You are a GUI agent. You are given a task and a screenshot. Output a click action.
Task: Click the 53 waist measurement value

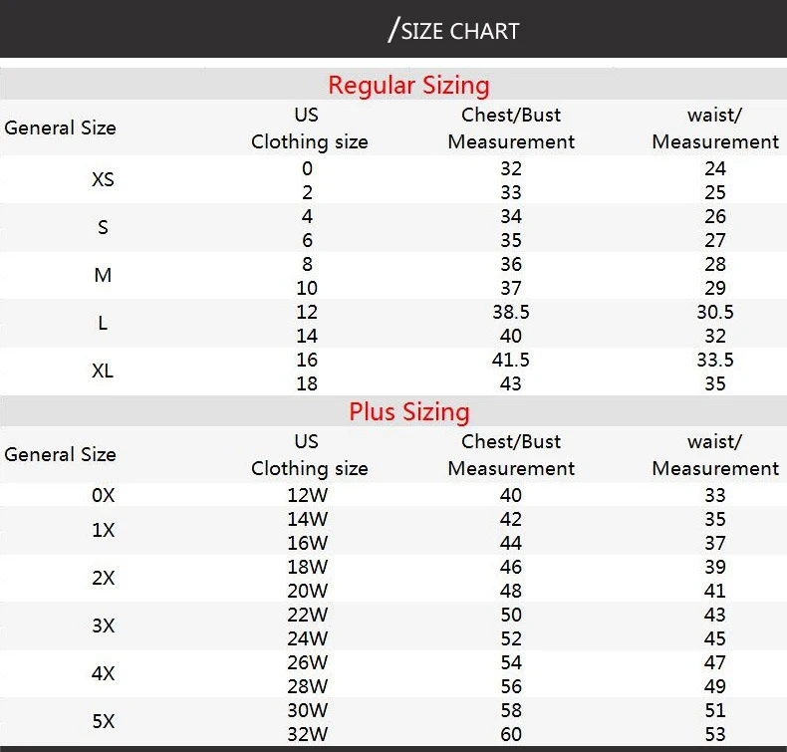tap(715, 734)
